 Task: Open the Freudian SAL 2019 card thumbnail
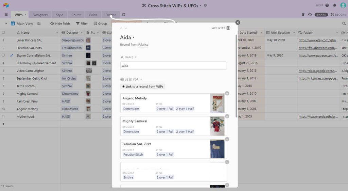tap(217, 149)
